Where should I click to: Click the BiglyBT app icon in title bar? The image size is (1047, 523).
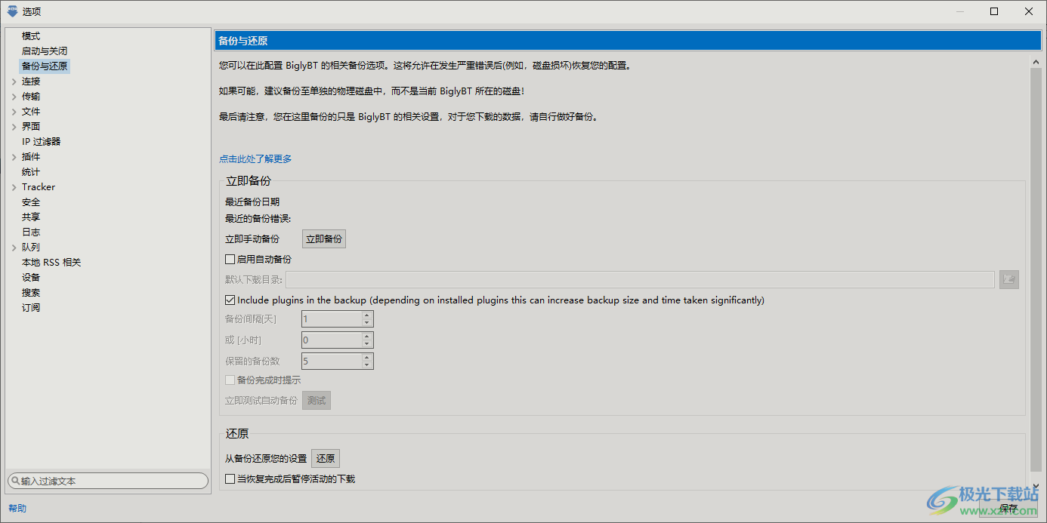click(12, 11)
